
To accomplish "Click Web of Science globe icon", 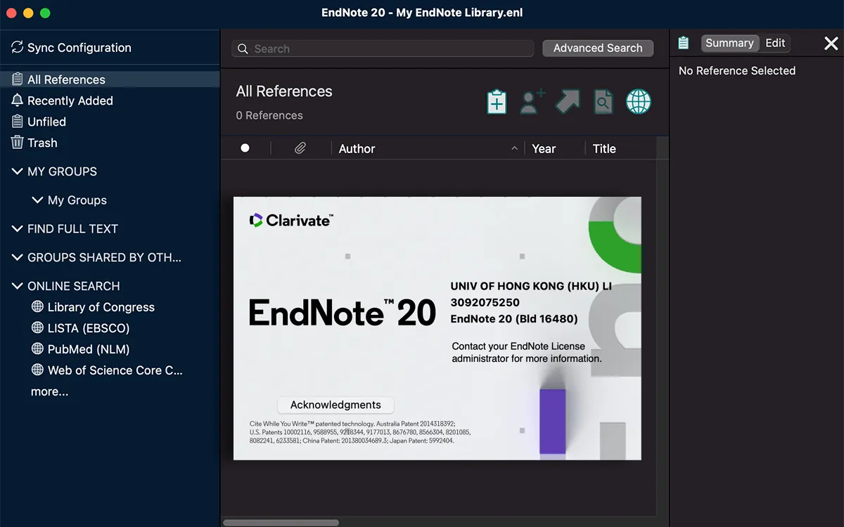I will point(38,370).
